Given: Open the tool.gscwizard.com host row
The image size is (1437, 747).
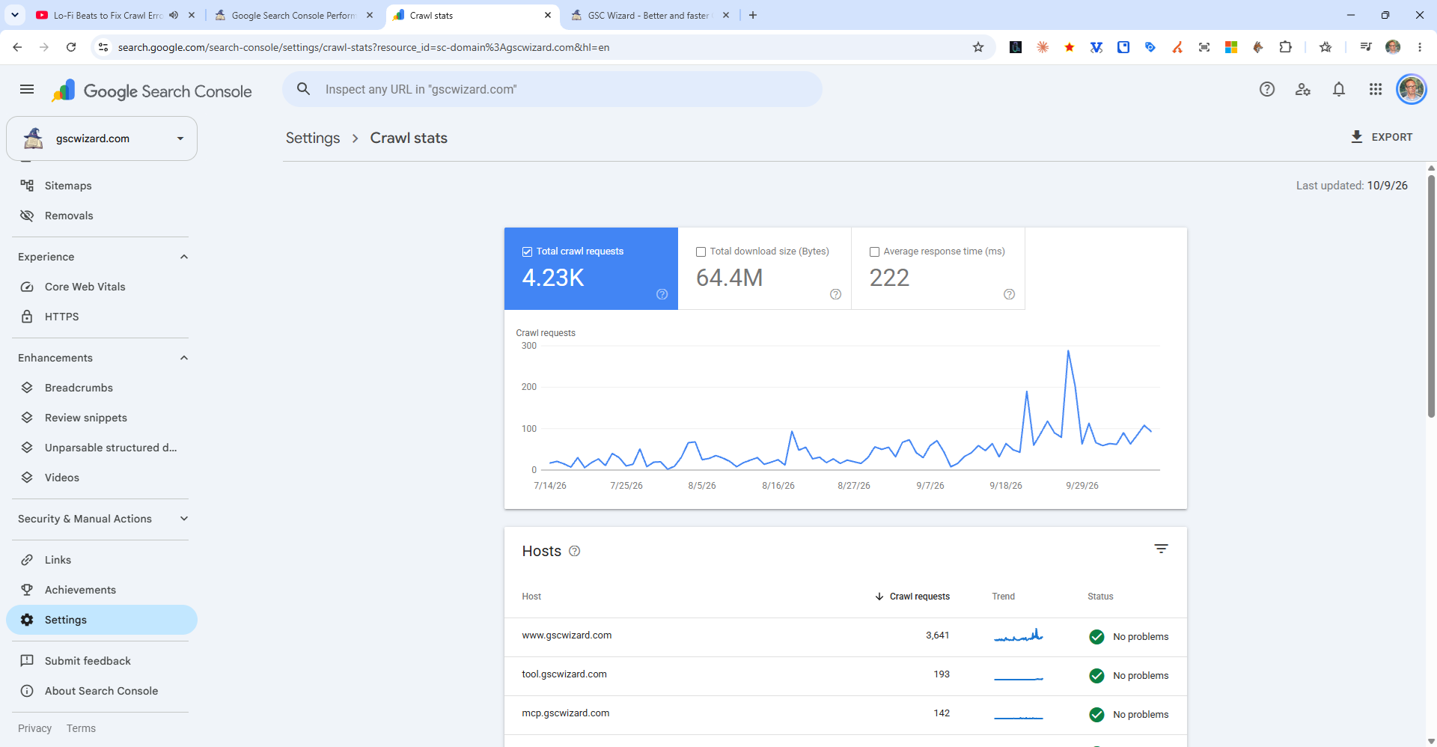Looking at the screenshot, I should 846,676.
